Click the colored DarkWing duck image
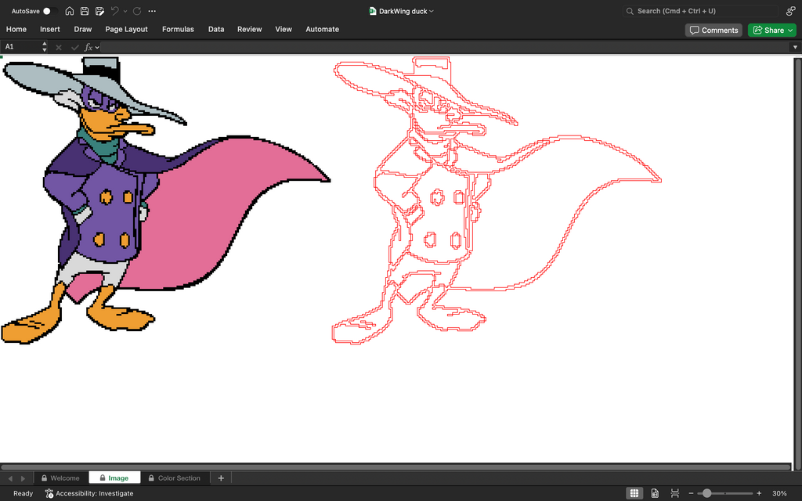802x501 pixels. pos(165,200)
